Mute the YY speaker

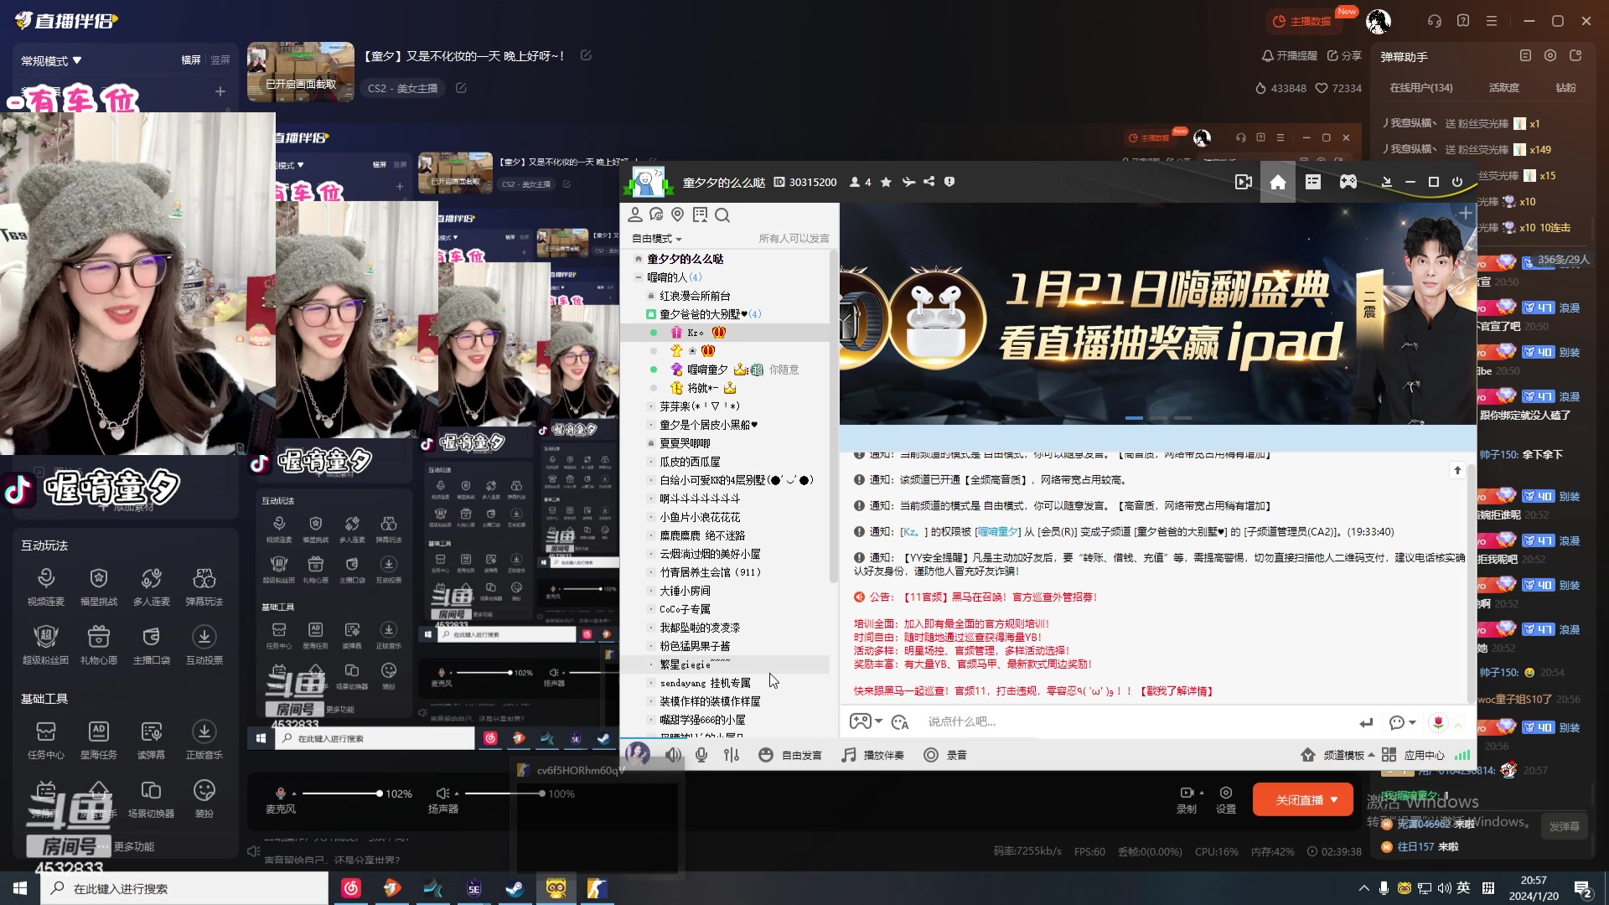(673, 755)
